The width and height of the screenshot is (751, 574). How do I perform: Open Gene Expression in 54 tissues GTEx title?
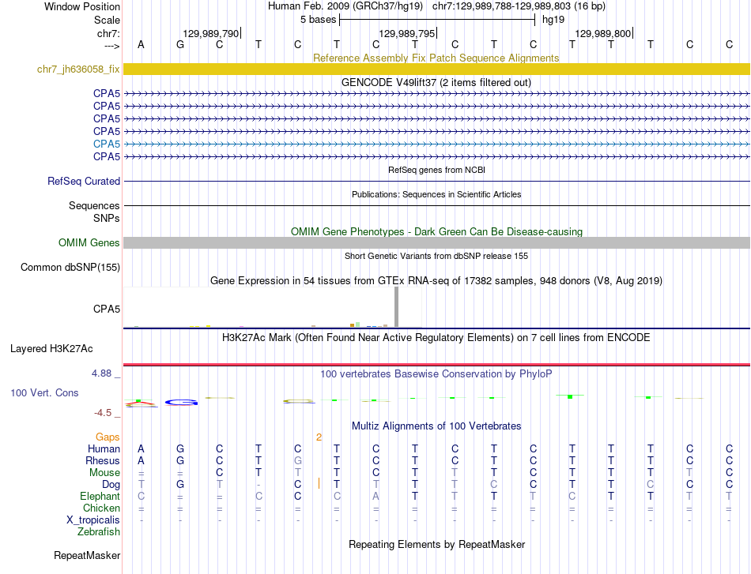pyautogui.click(x=436, y=281)
